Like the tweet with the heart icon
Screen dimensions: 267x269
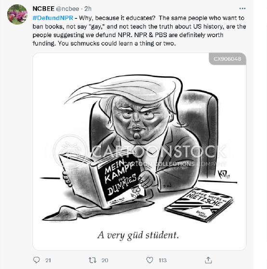pos(149,260)
